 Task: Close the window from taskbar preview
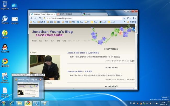(41, 80)
